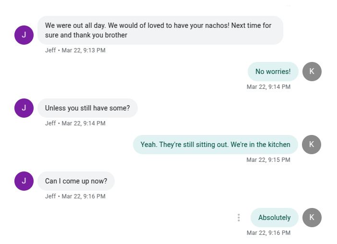The width and height of the screenshot is (337, 244).
Task: Click the K avatar next to "Absolutely"
Action: point(312,218)
